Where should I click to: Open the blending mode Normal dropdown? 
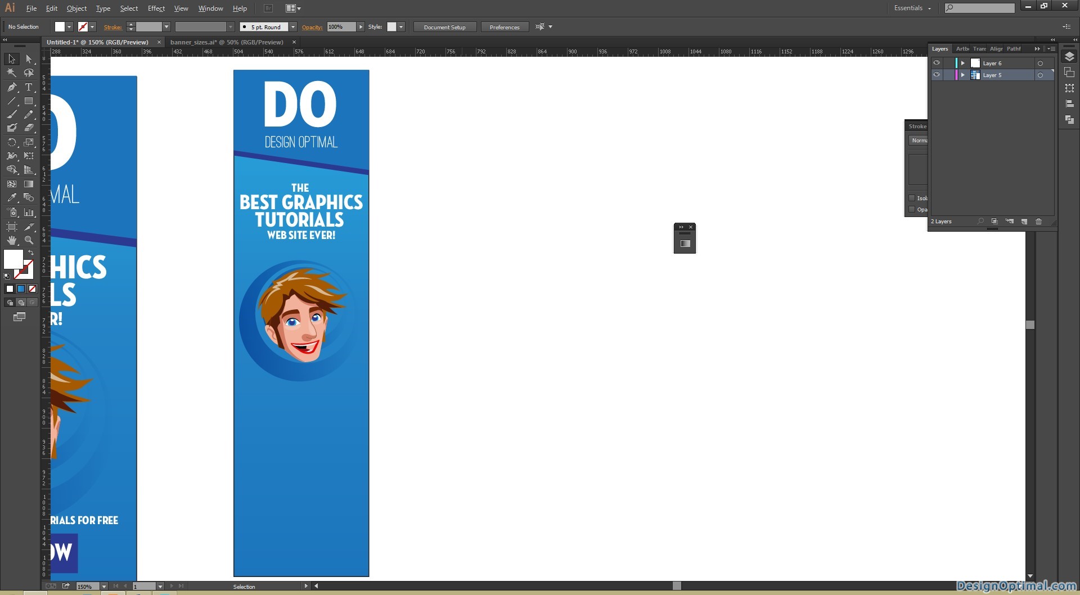(x=918, y=141)
